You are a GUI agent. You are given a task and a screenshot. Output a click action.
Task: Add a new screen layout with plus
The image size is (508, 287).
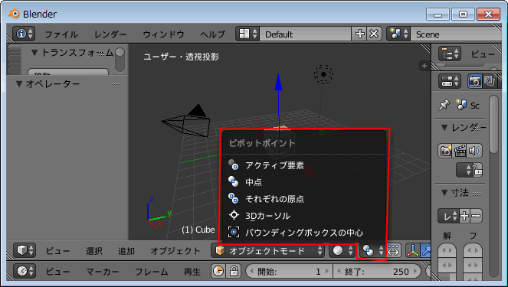click(x=360, y=34)
